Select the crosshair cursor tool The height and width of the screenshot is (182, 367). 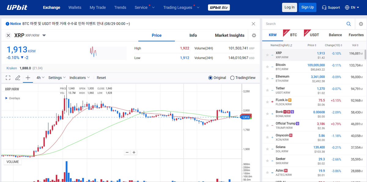coord(28,78)
